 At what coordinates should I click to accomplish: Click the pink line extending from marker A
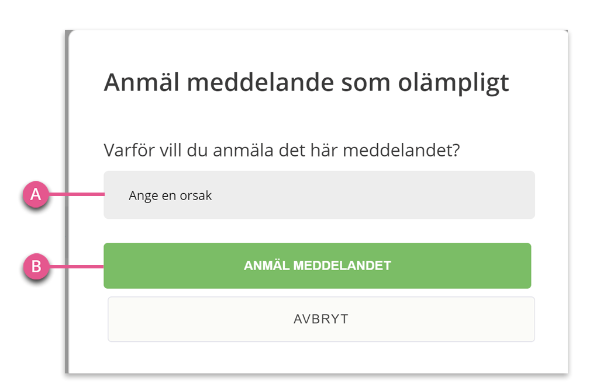(77, 194)
